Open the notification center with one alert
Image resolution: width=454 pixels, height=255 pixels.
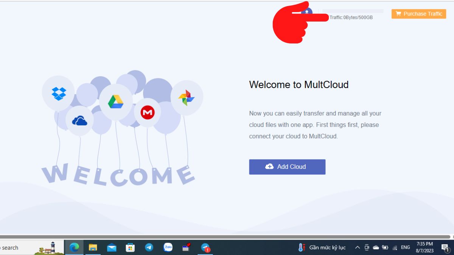click(445, 247)
